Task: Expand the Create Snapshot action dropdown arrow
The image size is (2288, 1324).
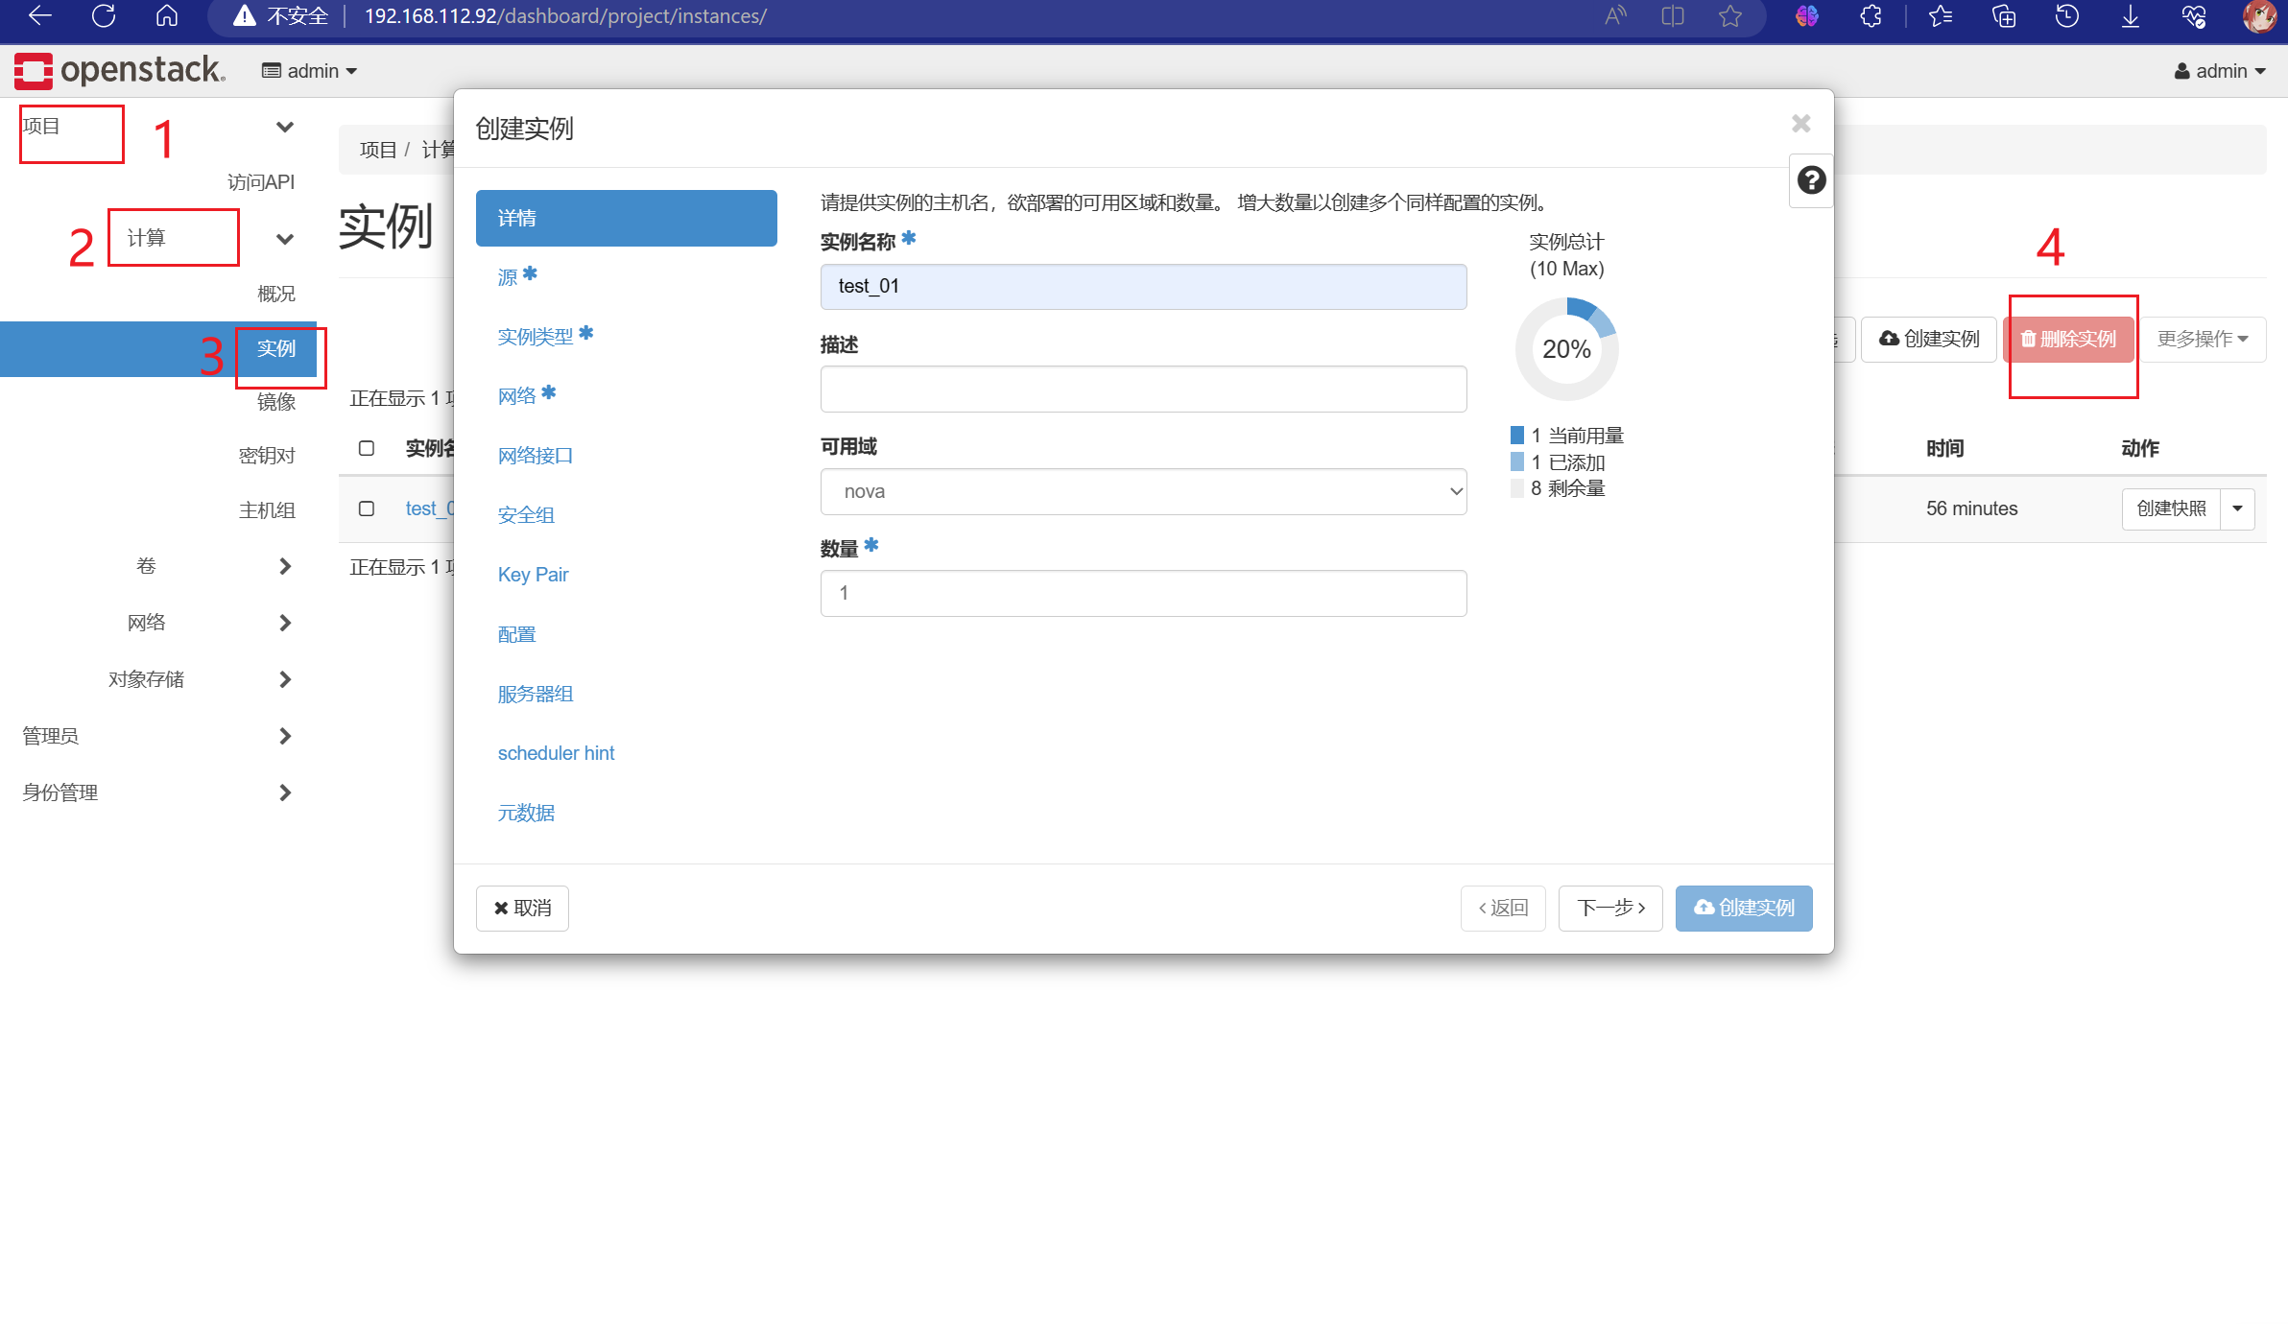Action: [x=2237, y=508]
